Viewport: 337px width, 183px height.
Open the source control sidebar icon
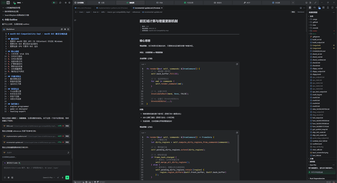319,7
